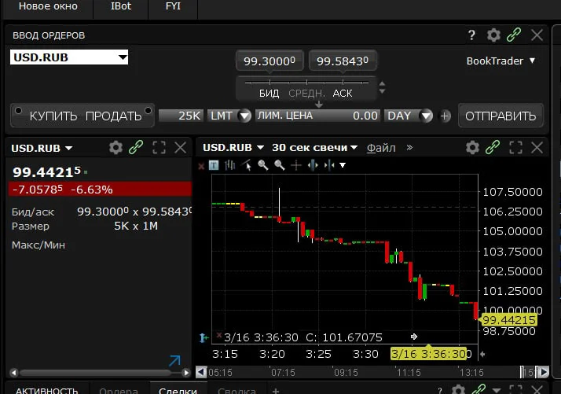Maximize the chart panel with fullscreen icon
The height and width of the screenshot is (394, 561).
[515, 147]
